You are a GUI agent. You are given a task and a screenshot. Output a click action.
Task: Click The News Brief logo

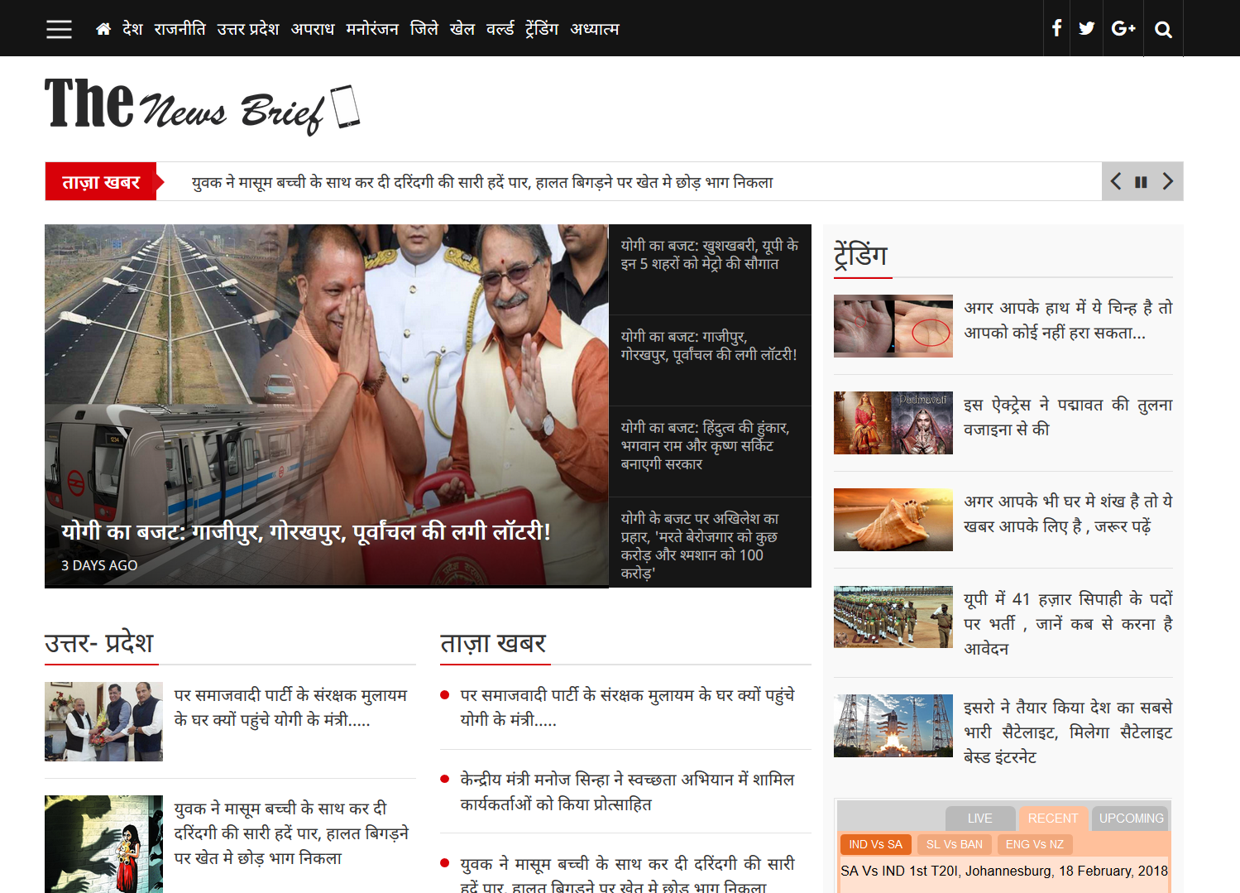click(202, 105)
